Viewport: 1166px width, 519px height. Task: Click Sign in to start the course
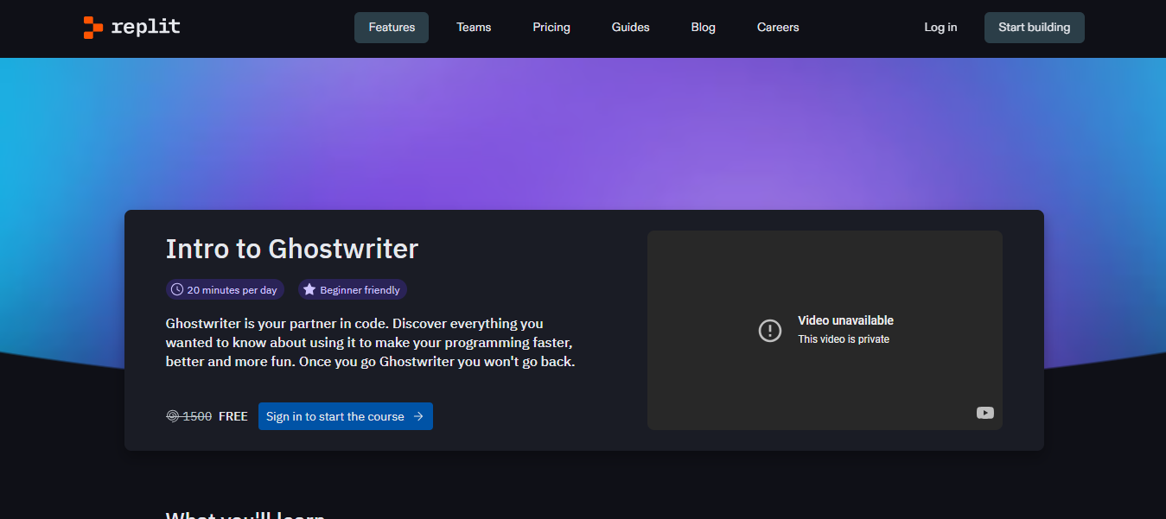tap(346, 416)
